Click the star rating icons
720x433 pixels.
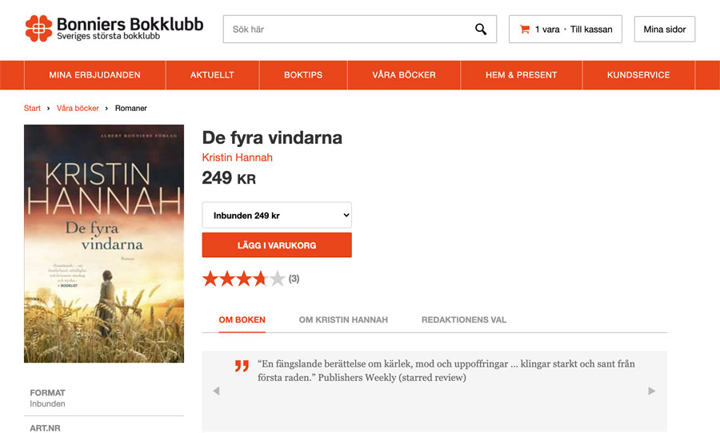click(x=243, y=279)
